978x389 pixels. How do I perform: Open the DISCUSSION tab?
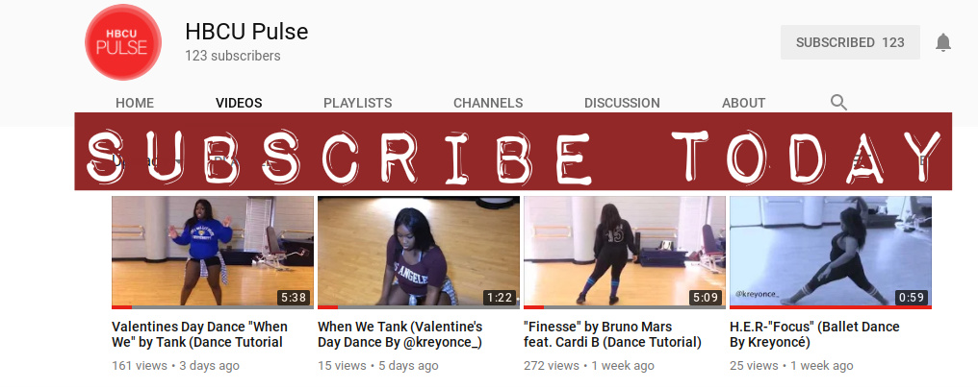click(622, 104)
